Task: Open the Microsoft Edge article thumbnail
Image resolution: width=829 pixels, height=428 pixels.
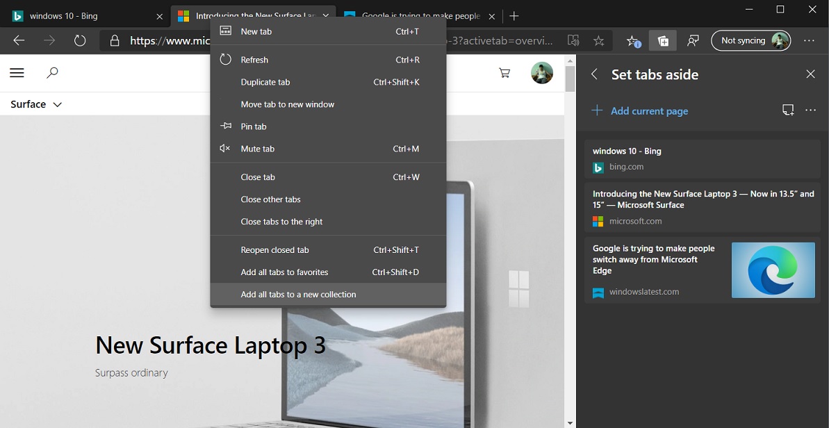Action: tap(773, 270)
